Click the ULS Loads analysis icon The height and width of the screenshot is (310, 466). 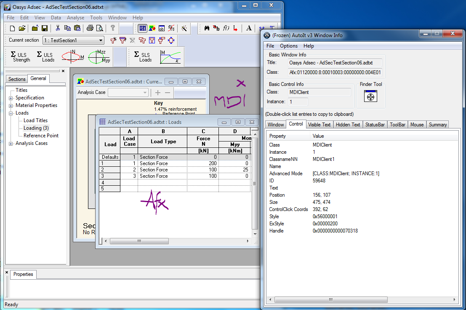pyautogui.click(x=46, y=56)
